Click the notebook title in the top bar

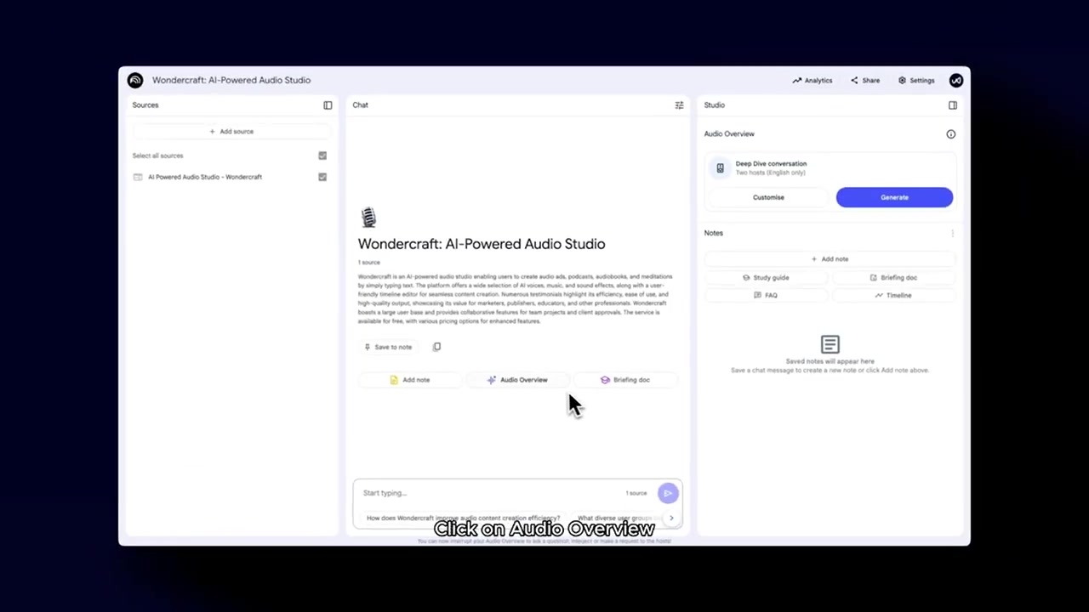(231, 80)
